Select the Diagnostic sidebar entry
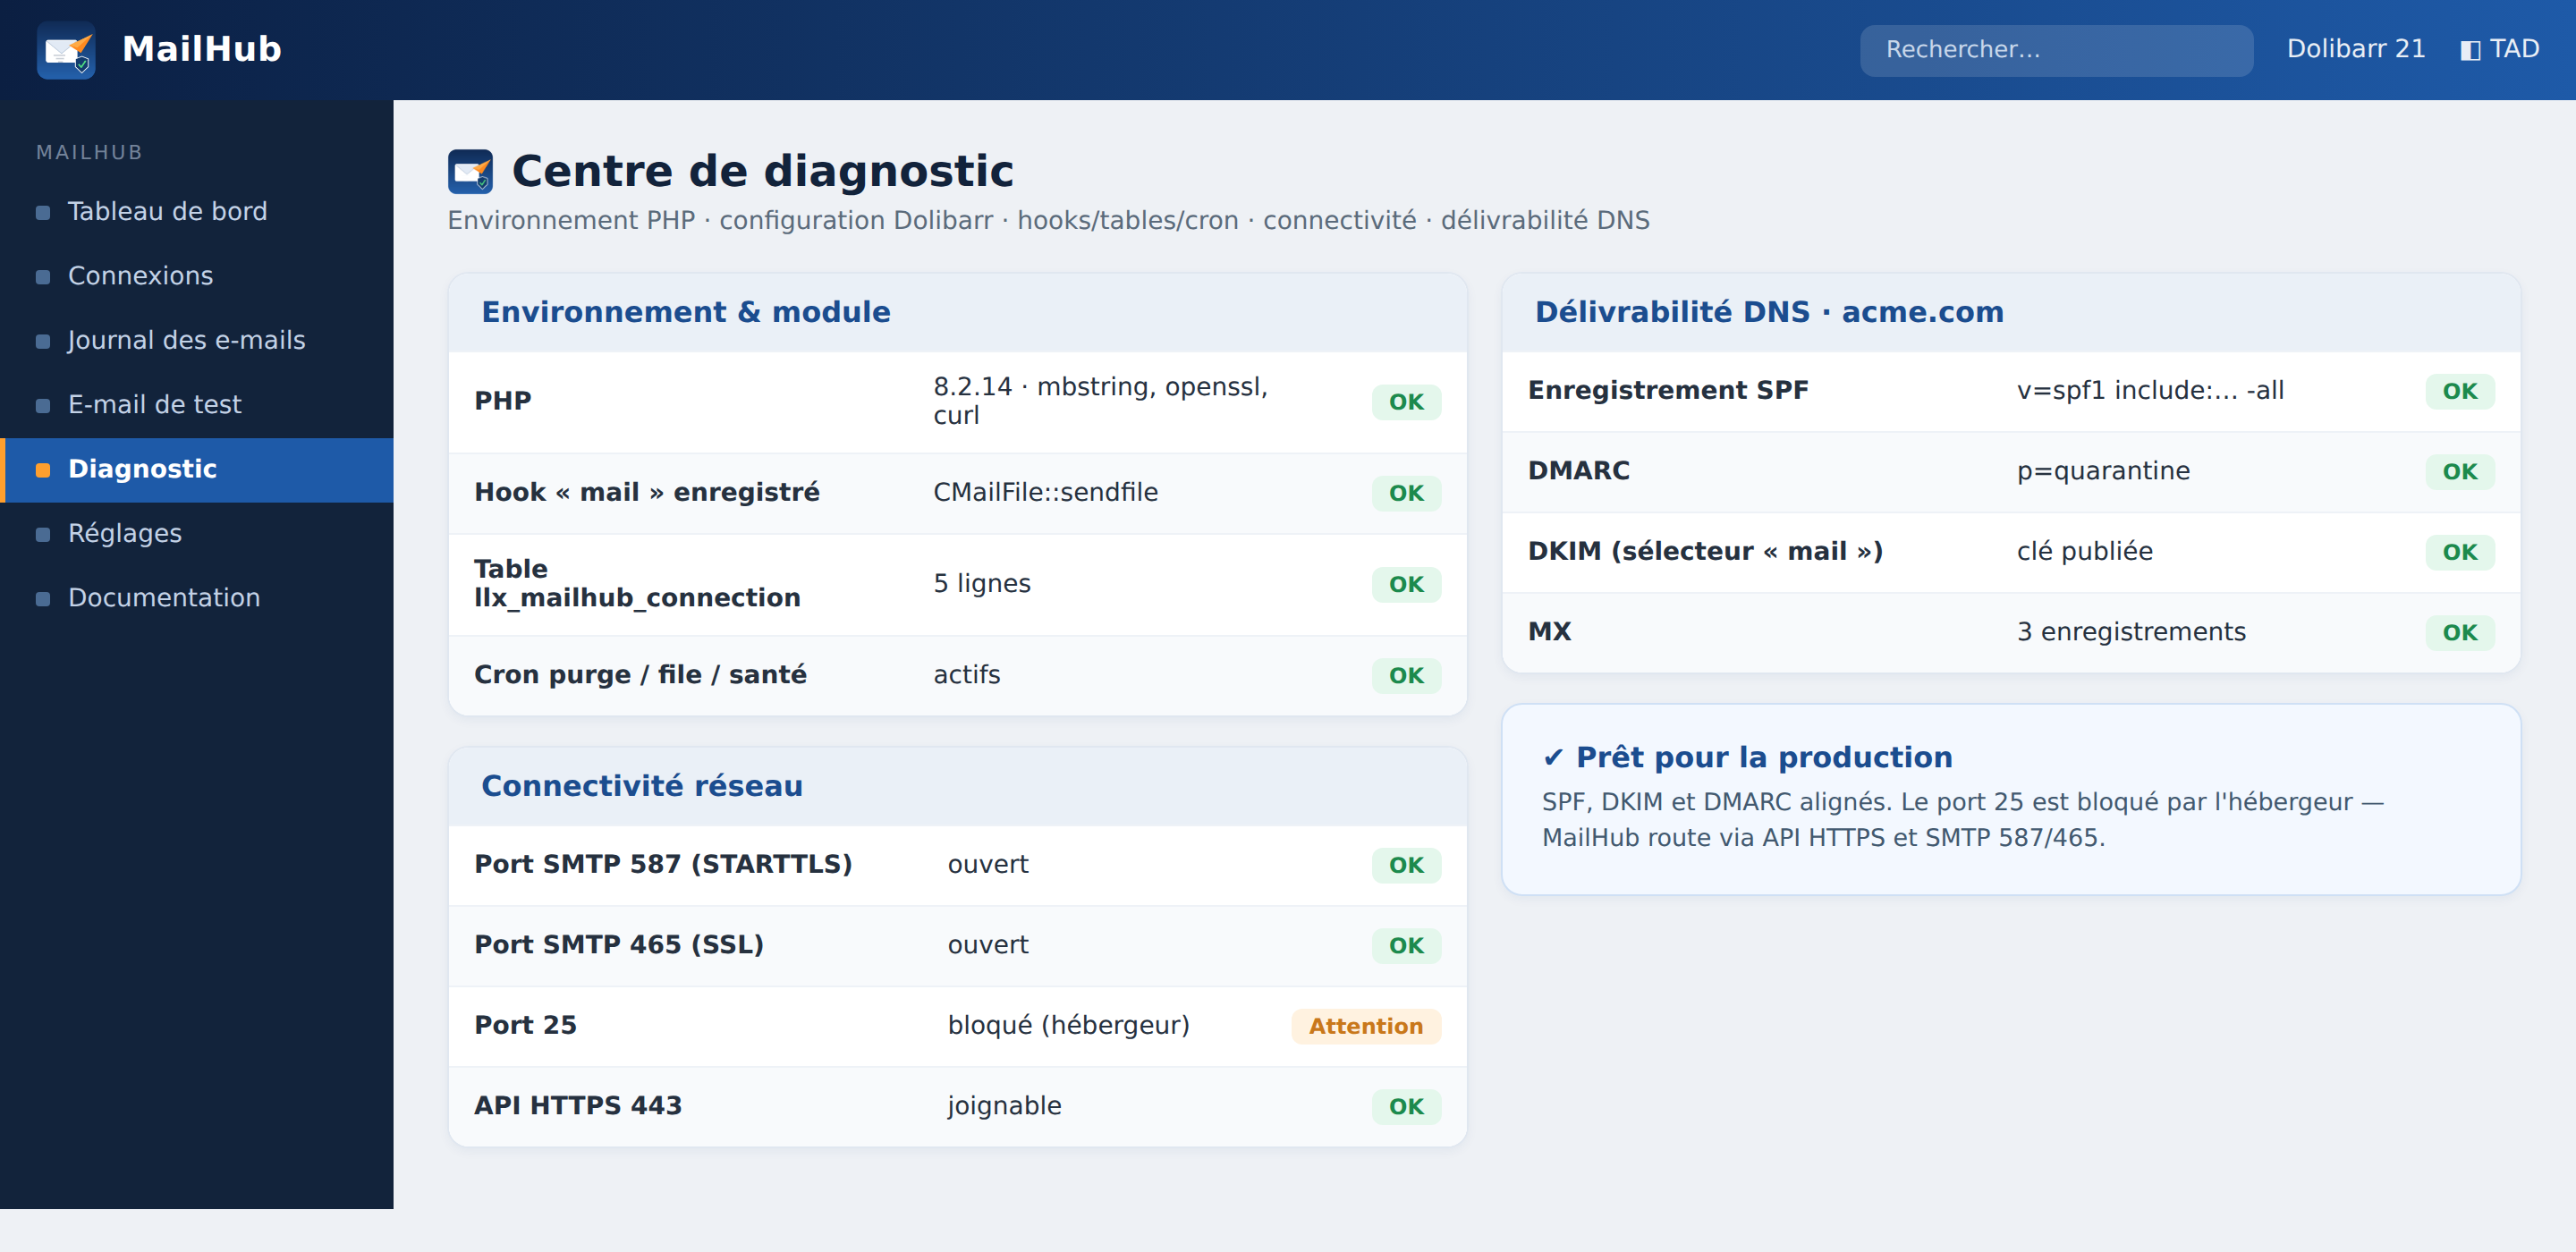Image resolution: width=2576 pixels, height=1252 pixels. 197,470
